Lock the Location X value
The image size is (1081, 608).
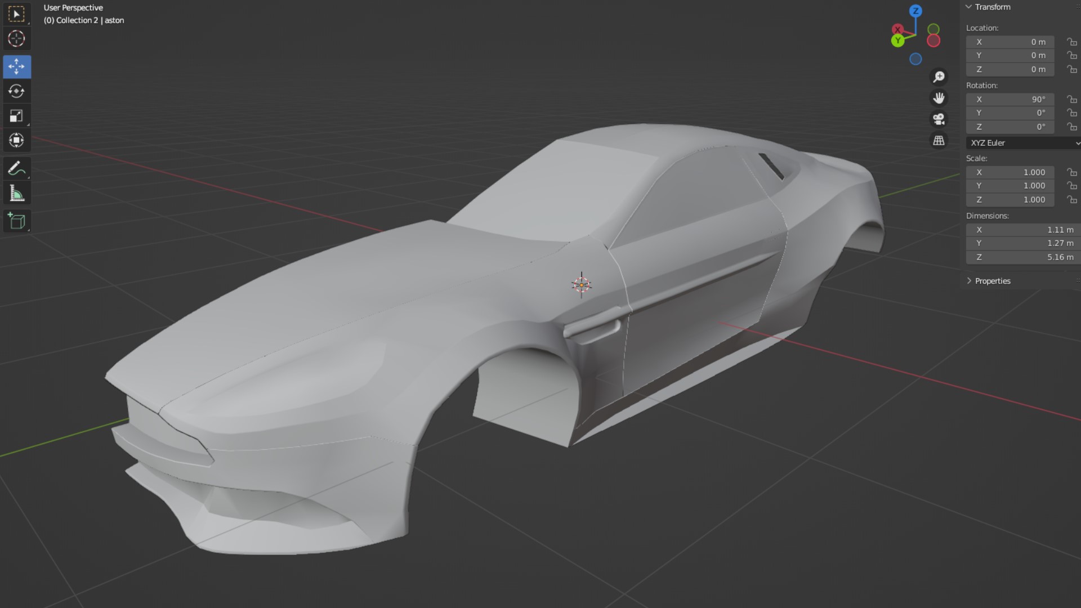click(x=1071, y=42)
